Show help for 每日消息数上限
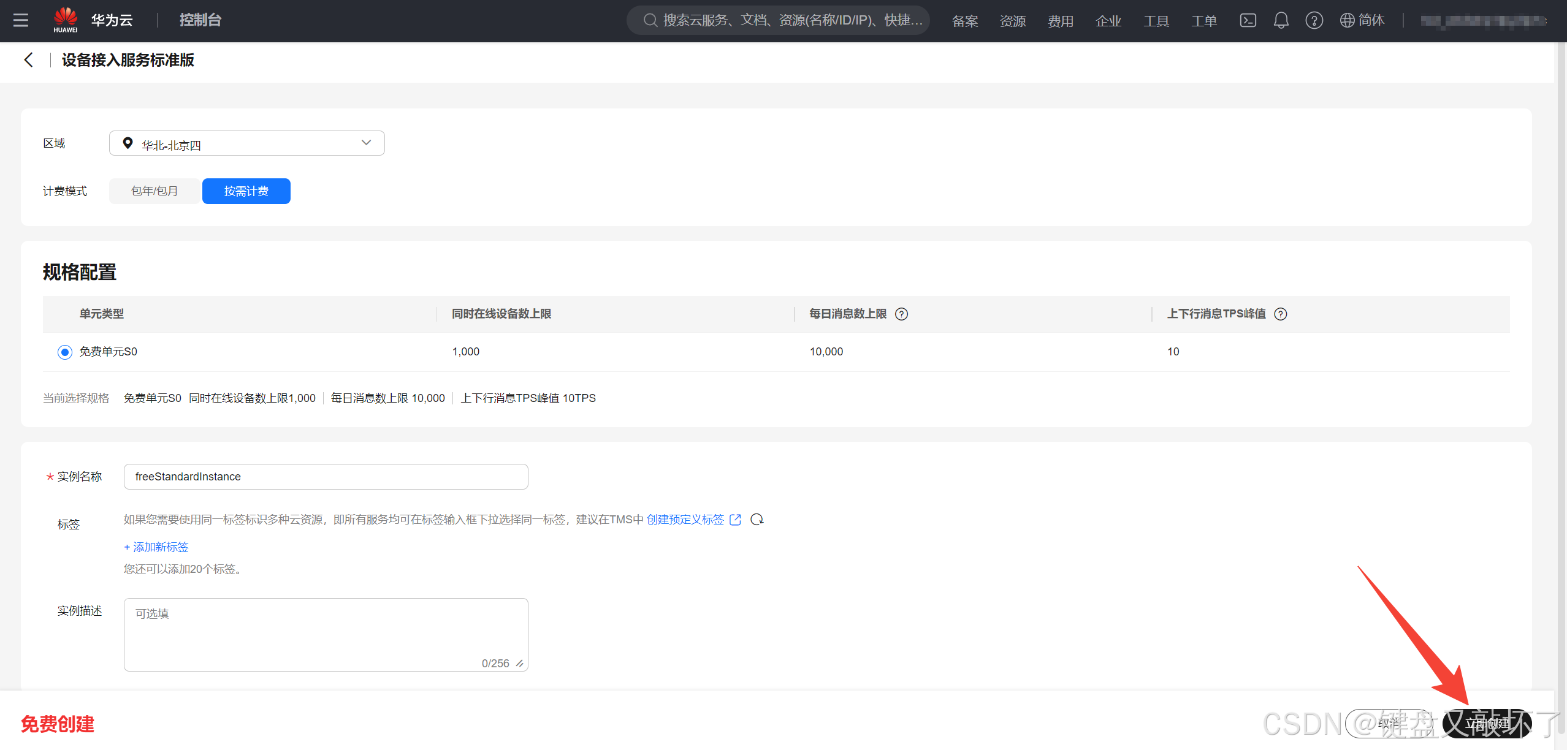 pos(901,314)
